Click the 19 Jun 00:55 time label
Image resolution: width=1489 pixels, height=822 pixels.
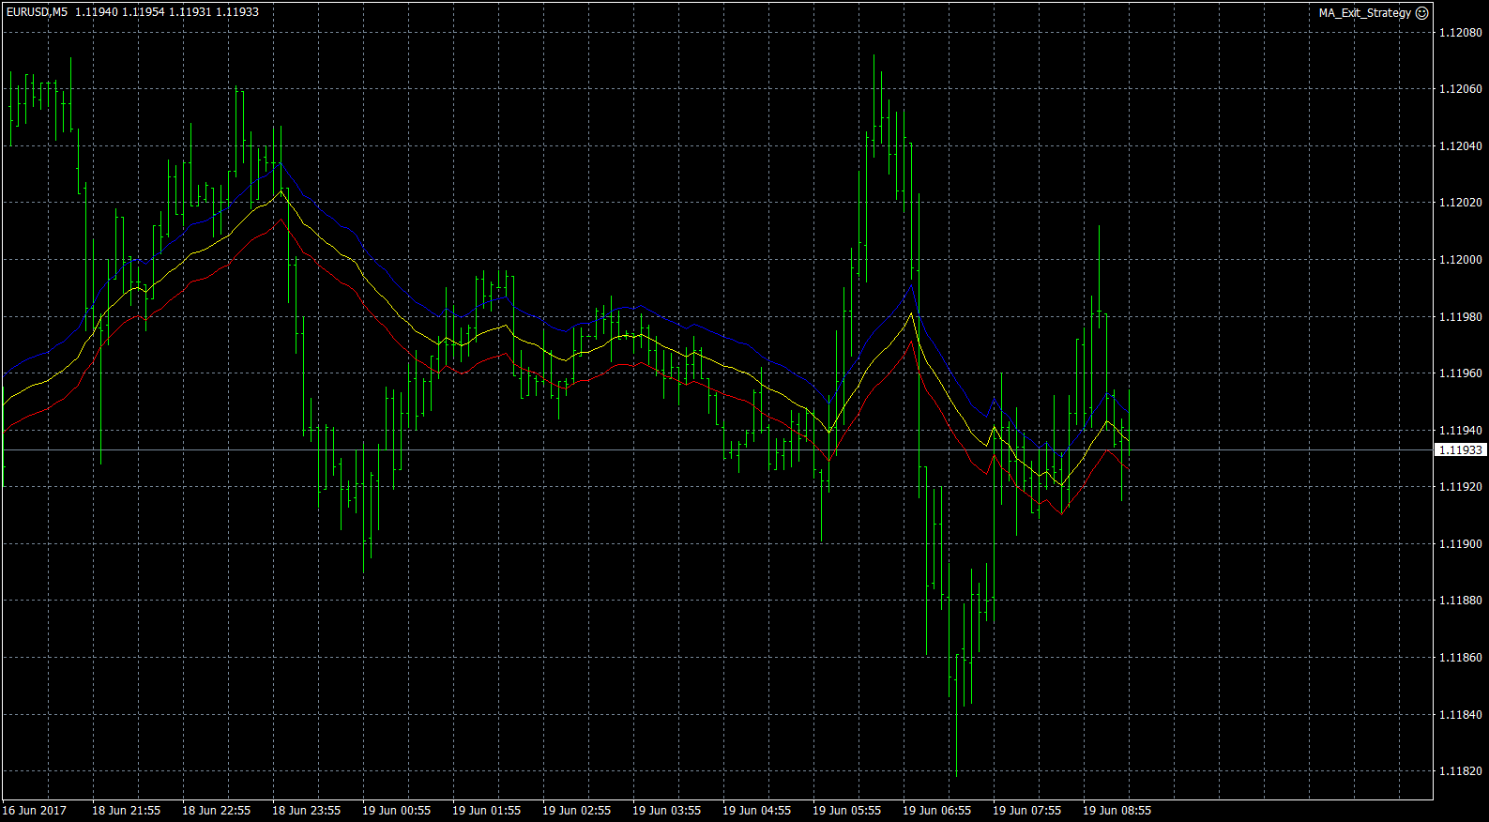(396, 811)
